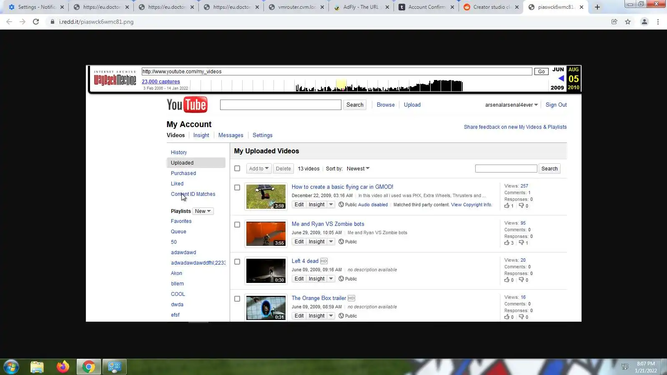Click the Public globe icon for Left 4 dead
Image resolution: width=667 pixels, height=375 pixels.
click(x=341, y=279)
